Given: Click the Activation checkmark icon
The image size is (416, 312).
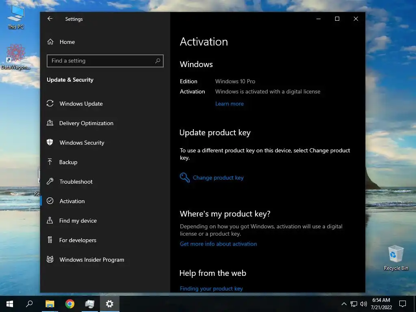Looking at the screenshot, I should point(50,201).
